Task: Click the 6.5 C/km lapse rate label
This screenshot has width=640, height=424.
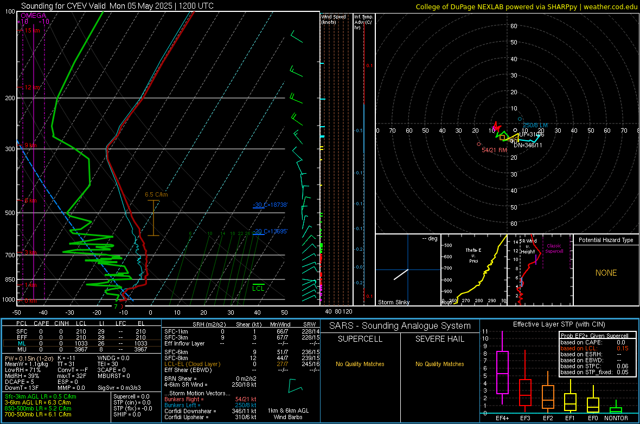Action: [156, 194]
